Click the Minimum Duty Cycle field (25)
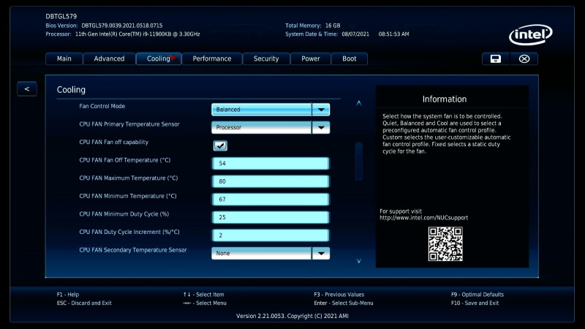Screen dimensions: 585x329 pyautogui.click(x=271, y=217)
